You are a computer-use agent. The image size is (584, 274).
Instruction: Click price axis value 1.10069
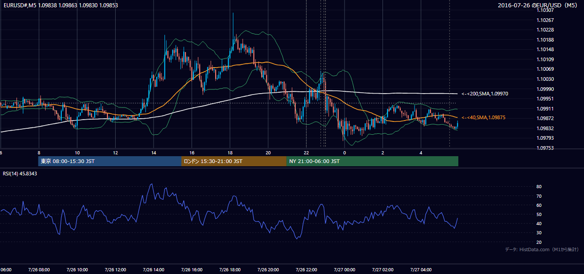(546, 69)
